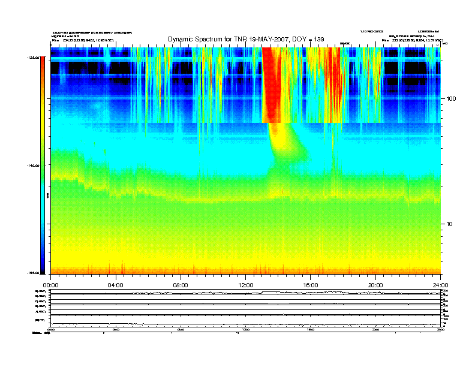
Task: Click the -140.00 color scale label
Action: pyautogui.click(x=33, y=166)
